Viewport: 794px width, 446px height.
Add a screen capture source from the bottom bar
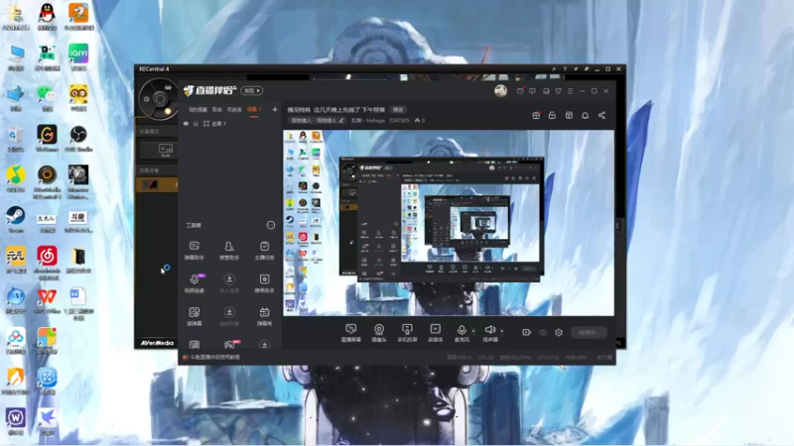[x=351, y=333]
